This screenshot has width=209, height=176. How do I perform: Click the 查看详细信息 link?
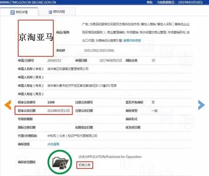pyautogui.click(x=132, y=41)
